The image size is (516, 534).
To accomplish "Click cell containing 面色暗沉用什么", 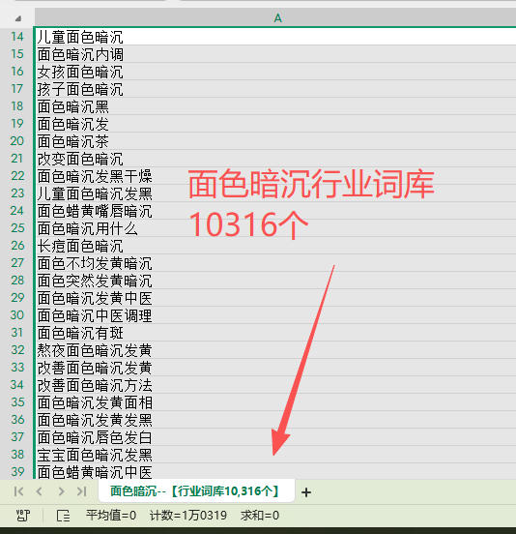I will pyautogui.click(x=275, y=228).
